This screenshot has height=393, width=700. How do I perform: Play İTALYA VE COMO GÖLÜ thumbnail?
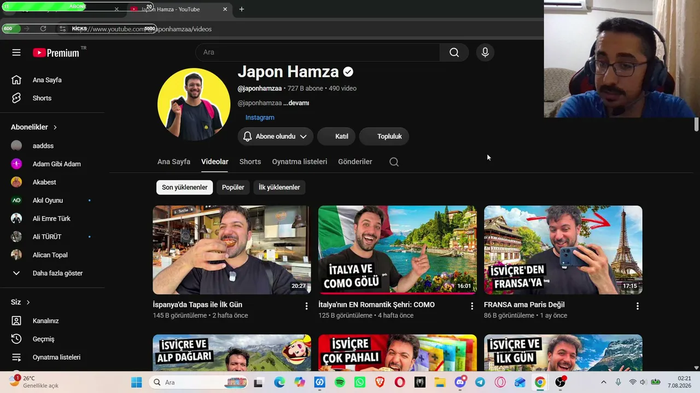click(398, 250)
